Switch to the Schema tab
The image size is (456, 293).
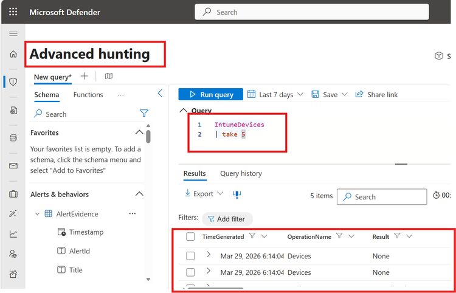pyautogui.click(x=47, y=95)
